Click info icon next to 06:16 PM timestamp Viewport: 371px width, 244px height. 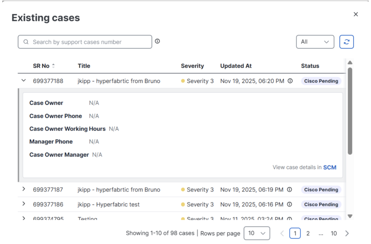point(289,204)
